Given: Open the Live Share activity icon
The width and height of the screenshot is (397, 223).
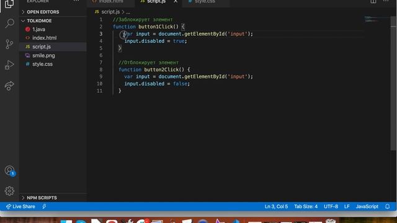Looking at the screenshot, I should coord(9,85).
